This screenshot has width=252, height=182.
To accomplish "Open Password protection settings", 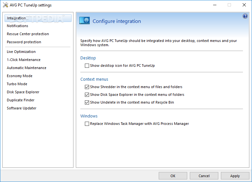I will click(24, 42).
